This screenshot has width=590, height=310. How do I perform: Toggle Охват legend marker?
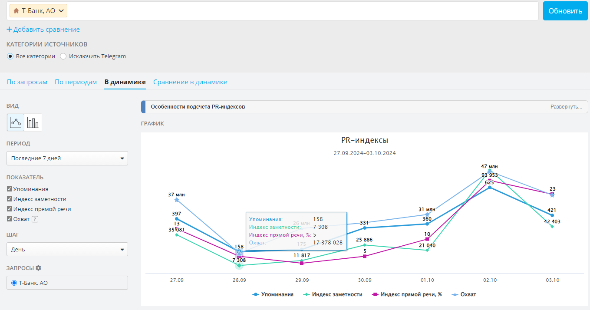(455, 294)
